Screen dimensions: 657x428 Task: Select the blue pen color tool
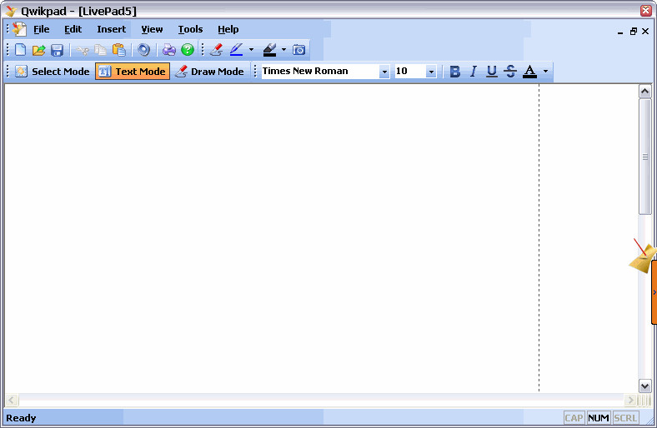point(236,50)
